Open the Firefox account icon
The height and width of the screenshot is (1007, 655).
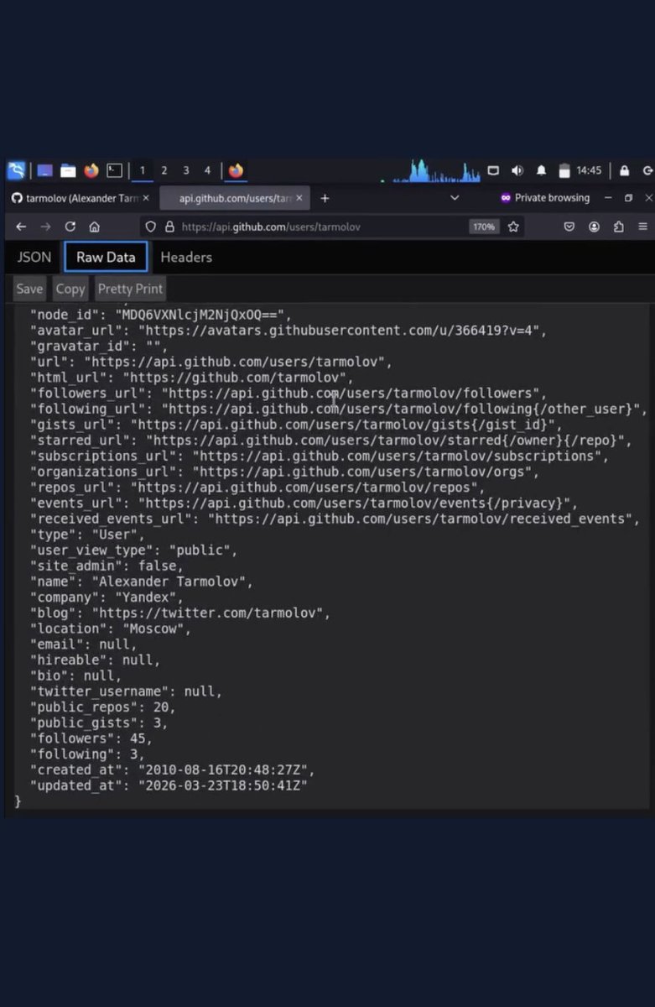point(594,227)
